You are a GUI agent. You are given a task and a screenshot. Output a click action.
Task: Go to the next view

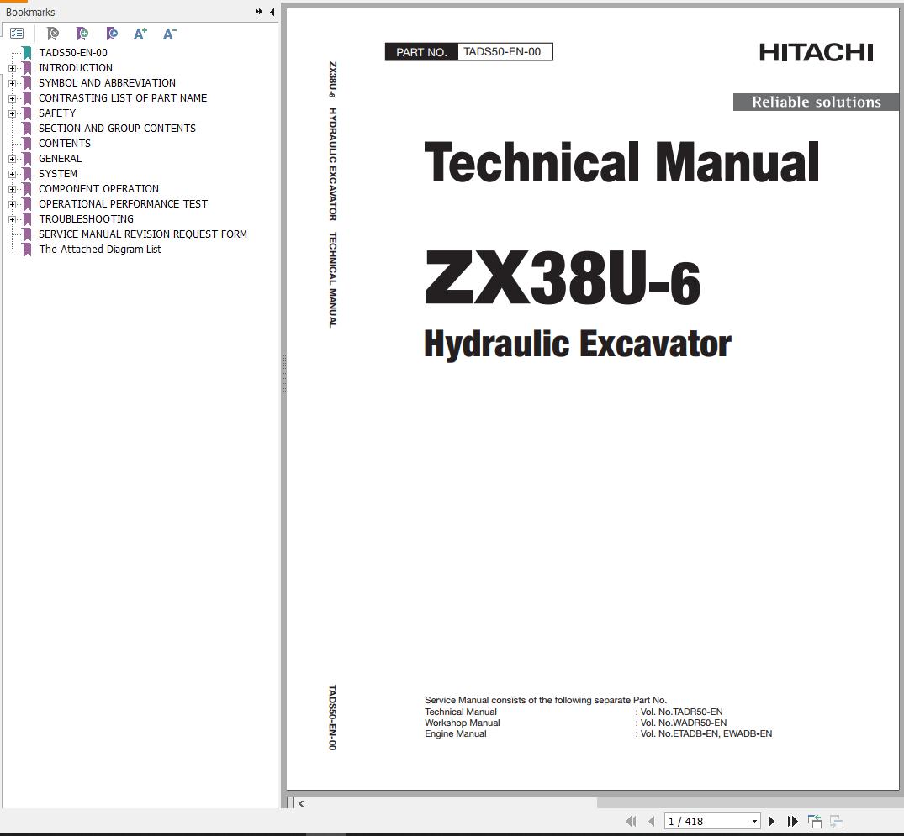[836, 821]
